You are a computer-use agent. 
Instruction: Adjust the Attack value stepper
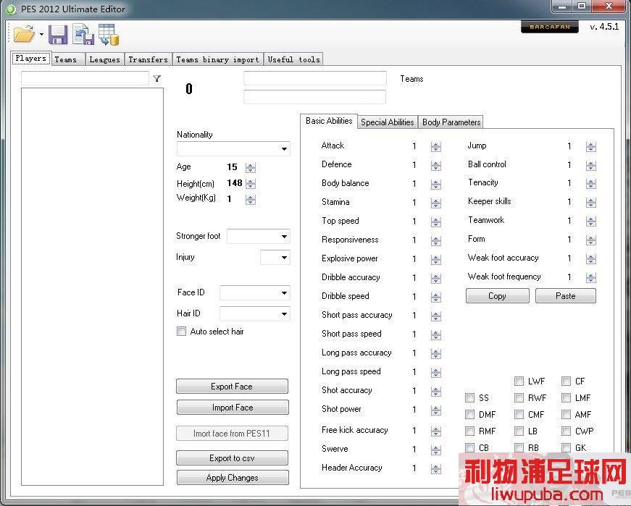coord(436,147)
